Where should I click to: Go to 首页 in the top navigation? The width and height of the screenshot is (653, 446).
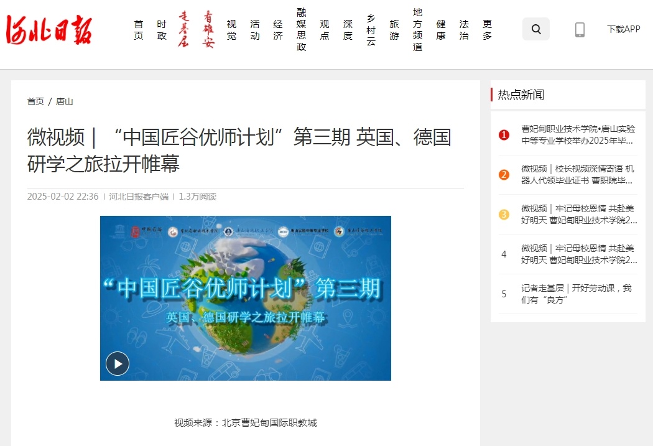(139, 30)
